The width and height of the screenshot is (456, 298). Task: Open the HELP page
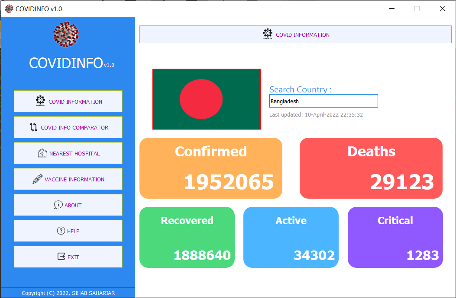[x=68, y=231]
